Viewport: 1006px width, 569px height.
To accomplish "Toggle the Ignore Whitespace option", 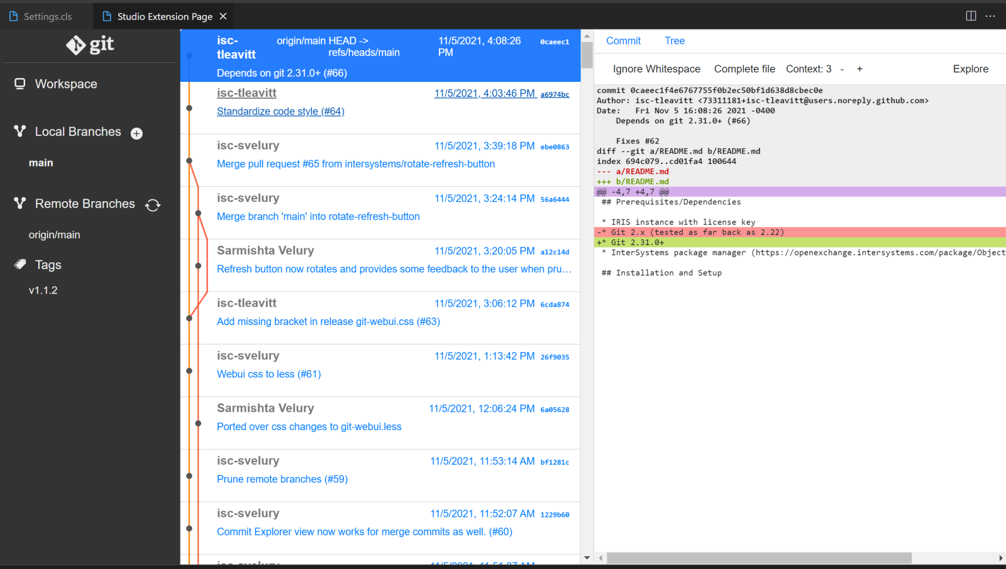I will (656, 69).
